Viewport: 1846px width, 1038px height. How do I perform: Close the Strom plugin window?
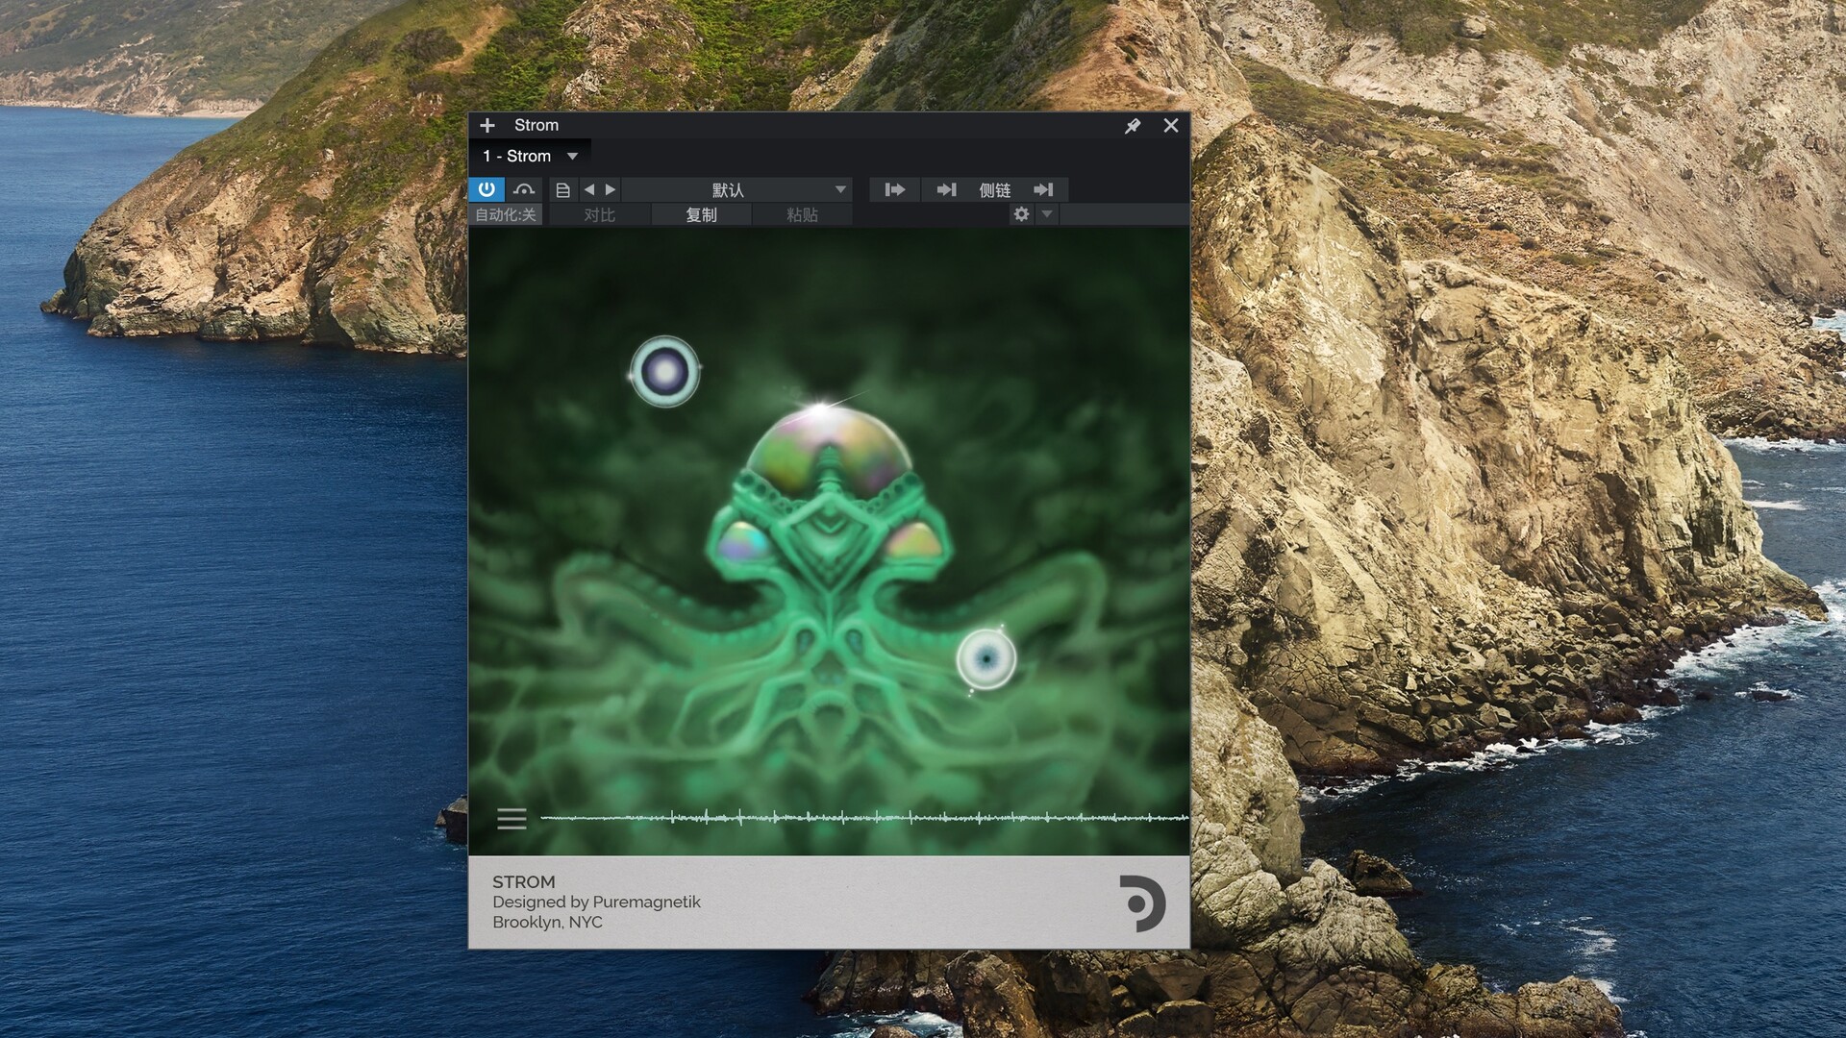pos(1171,125)
